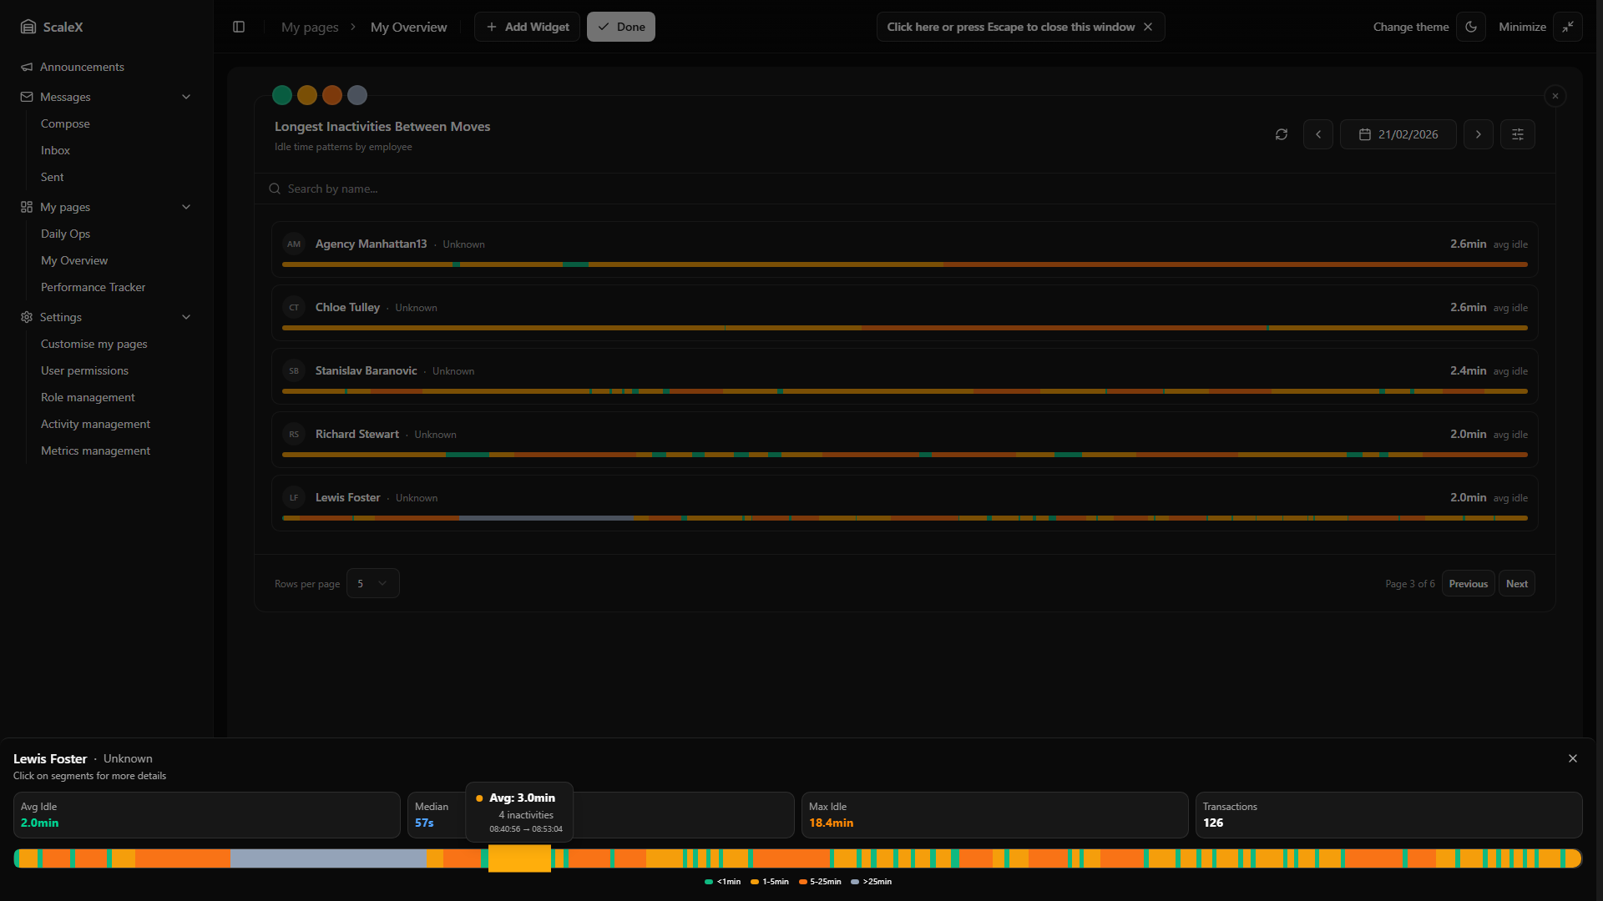Click the Minimize collapse arrows icon
This screenshot has height=901, width=1603.
click(x=1568, y=27)
